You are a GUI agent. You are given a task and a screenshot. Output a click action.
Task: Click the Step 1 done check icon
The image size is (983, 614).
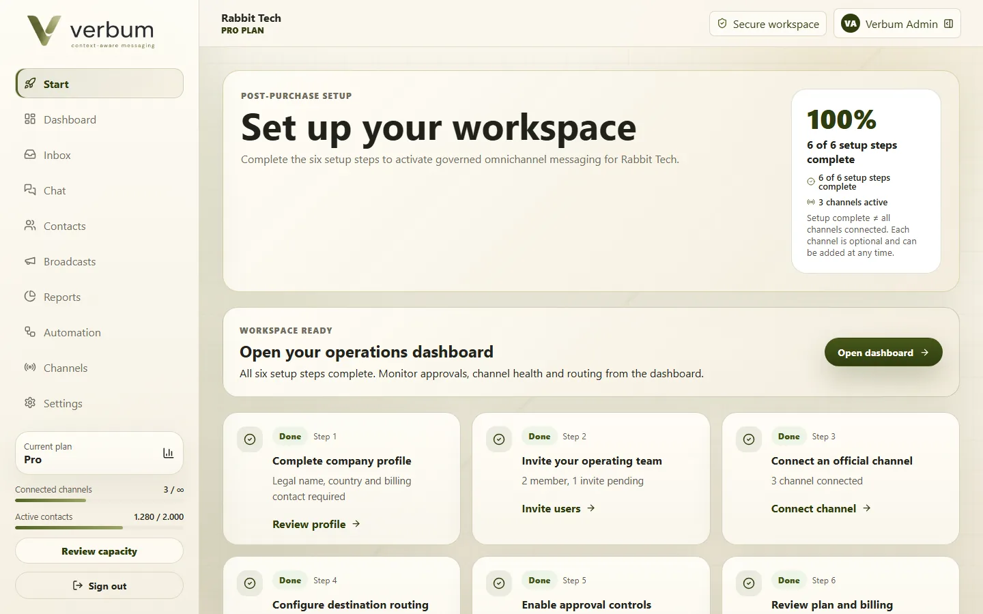(250, 439)
